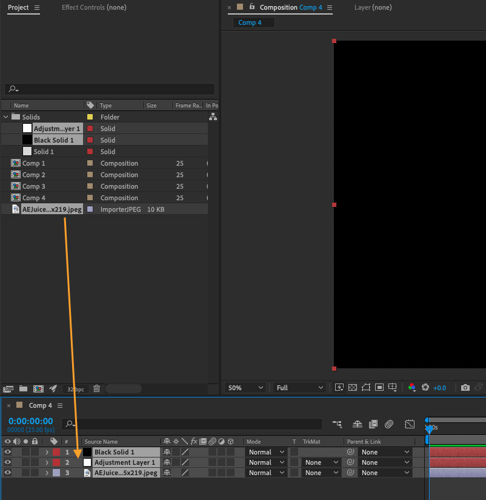Open the Graph Editor in timeline
Image resolution: width=486 pixels, height=500 pixels.
410,424
